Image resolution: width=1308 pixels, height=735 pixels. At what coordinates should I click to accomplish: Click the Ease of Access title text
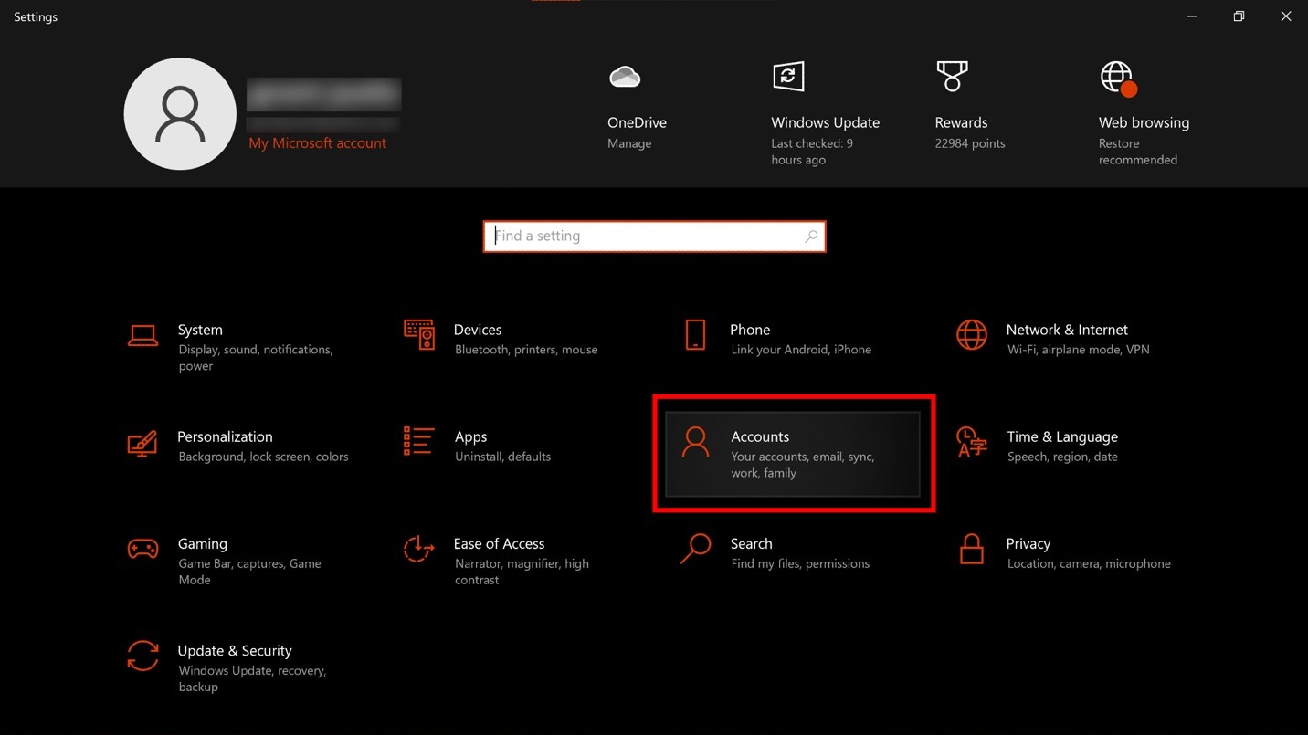tap(499, 543)
